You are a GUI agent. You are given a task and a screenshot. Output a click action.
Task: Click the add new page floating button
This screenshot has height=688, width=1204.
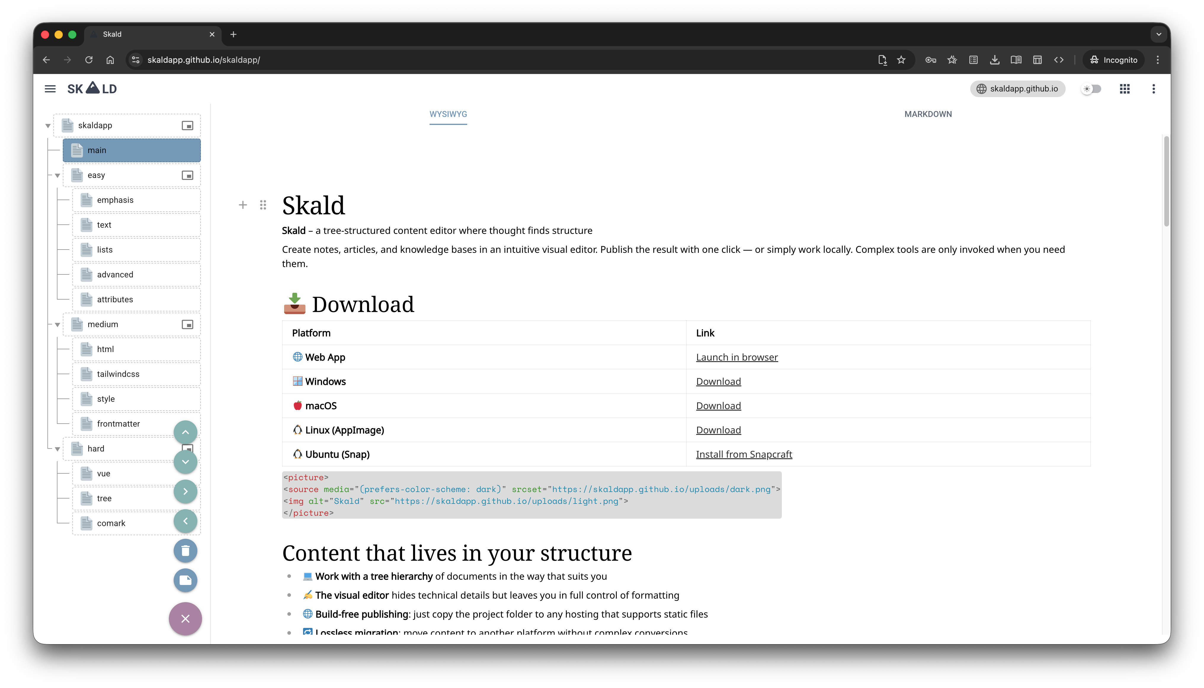[185, 580]
